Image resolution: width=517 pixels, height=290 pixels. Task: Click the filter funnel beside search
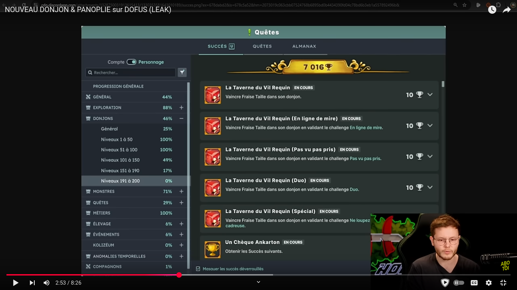click(182, 72)
